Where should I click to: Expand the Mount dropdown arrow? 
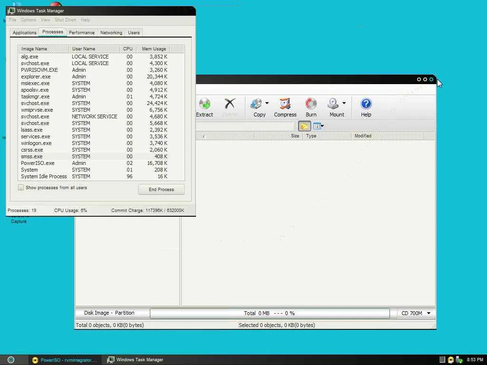pos(344,103)
